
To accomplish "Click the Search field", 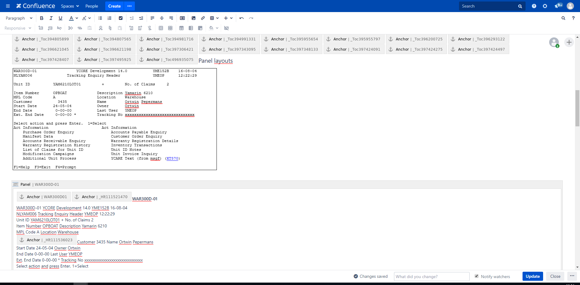I will click(x=492, y=6).
